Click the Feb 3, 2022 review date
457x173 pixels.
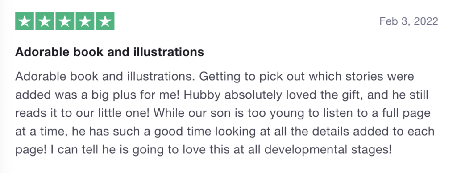pos(409,21)
